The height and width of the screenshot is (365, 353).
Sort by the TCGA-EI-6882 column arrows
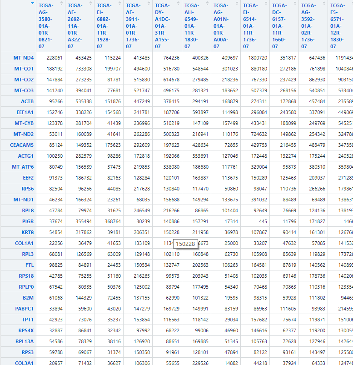pos(119,3)
